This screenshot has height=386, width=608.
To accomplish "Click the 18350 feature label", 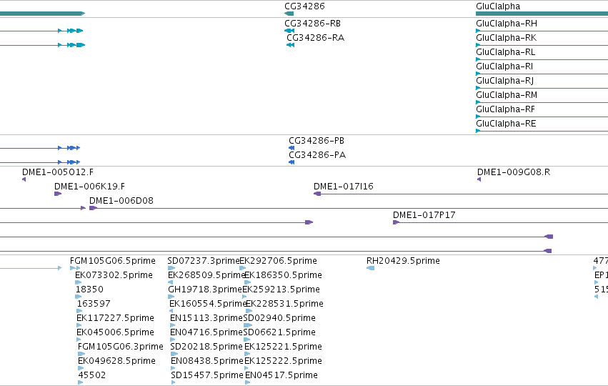I will tap(89, 289).
